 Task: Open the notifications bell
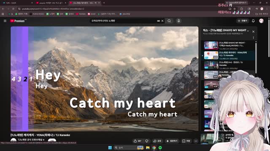pyautogui.click(x=253, y=21)
